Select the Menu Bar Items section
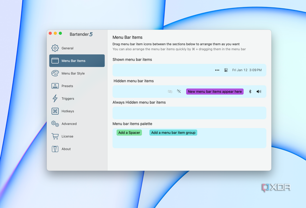This screenshot has height=208, width=306. click(77, 61)
